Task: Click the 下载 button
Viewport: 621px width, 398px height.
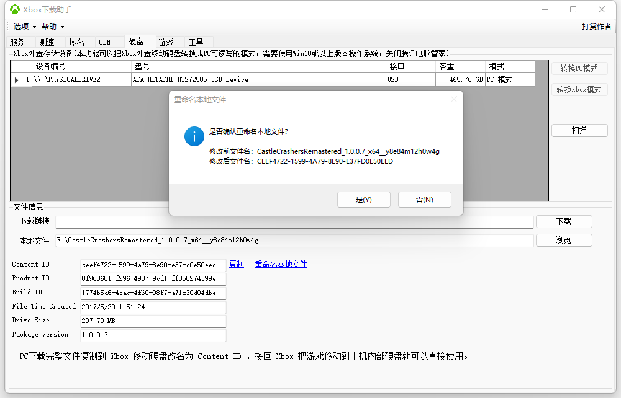Action: [x=564, y=221]
